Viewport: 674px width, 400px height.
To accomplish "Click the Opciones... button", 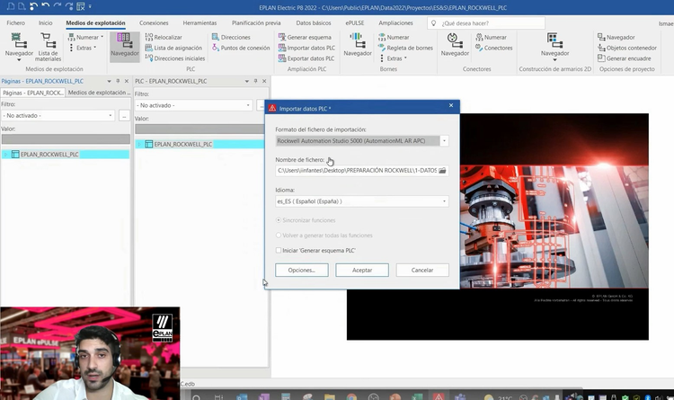I will coord(302,270).
